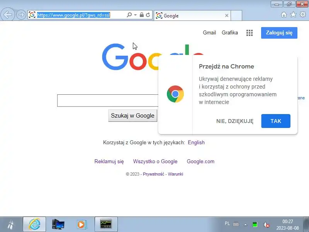The width and height of the screenshot is (309, 232).
Task: Click the Szukaj w Google button
Action: [132, 116]
